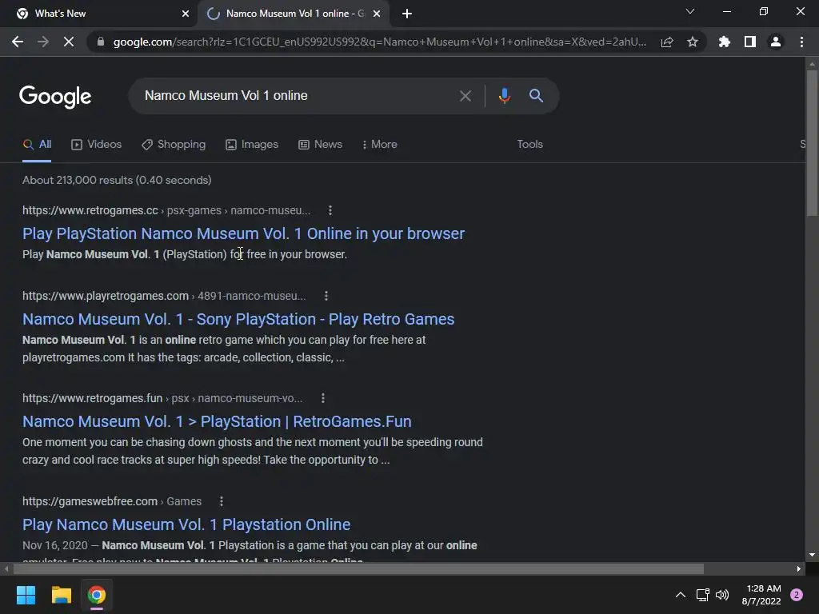Select the All results tab

pos(37,145)
